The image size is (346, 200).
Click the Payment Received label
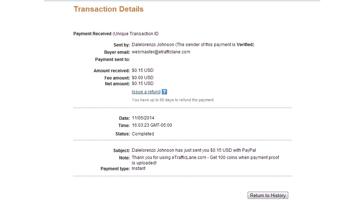click(92, 34)
